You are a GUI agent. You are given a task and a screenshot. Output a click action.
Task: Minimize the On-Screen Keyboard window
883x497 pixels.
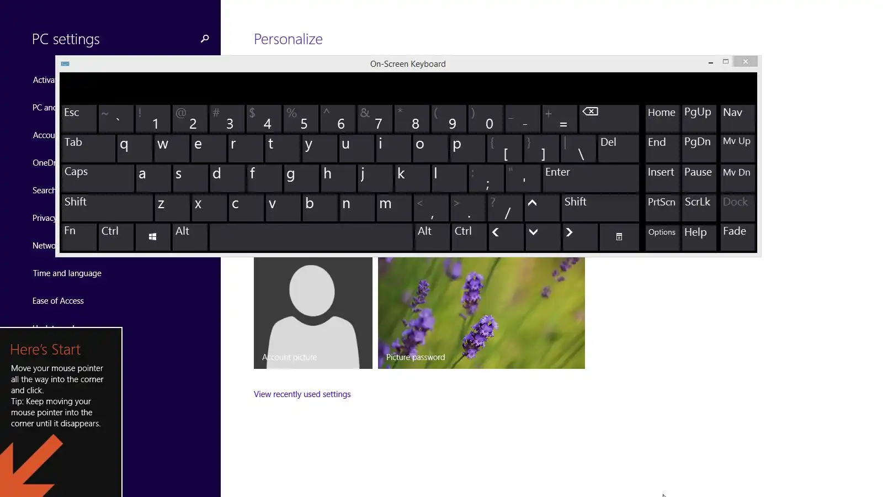click(x=711, y=62)
